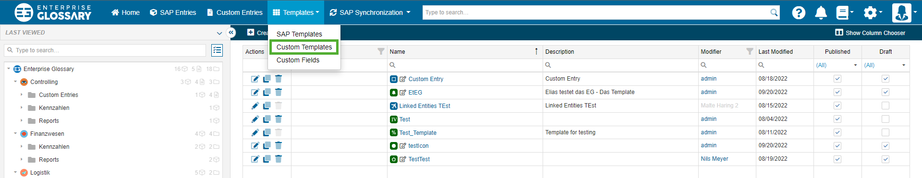Image resolution: width=922 pixels, height=178 pixels.
Task: Open the notifications bell icon
Action: pos(821,12)
